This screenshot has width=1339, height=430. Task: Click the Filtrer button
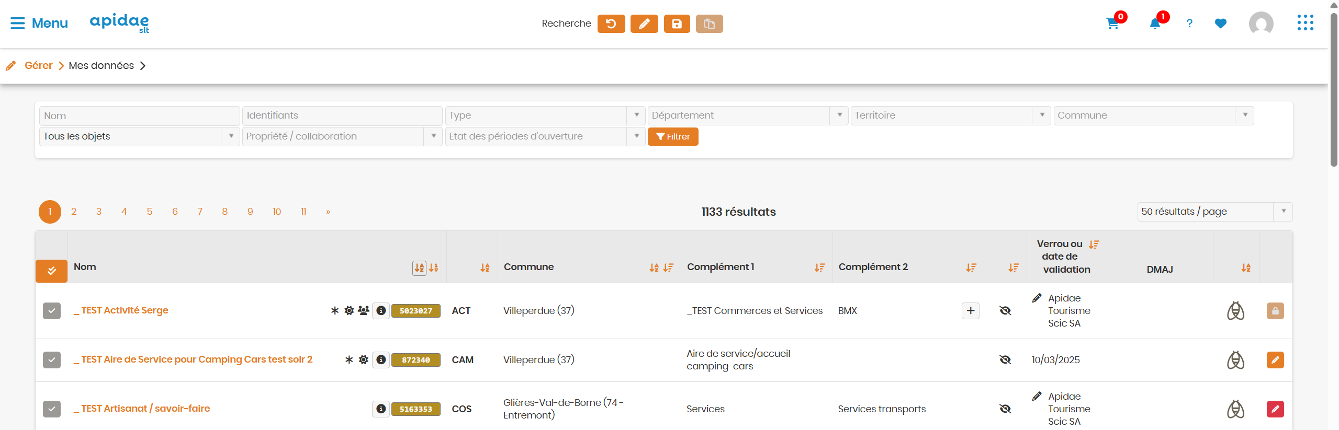[673, 136]
